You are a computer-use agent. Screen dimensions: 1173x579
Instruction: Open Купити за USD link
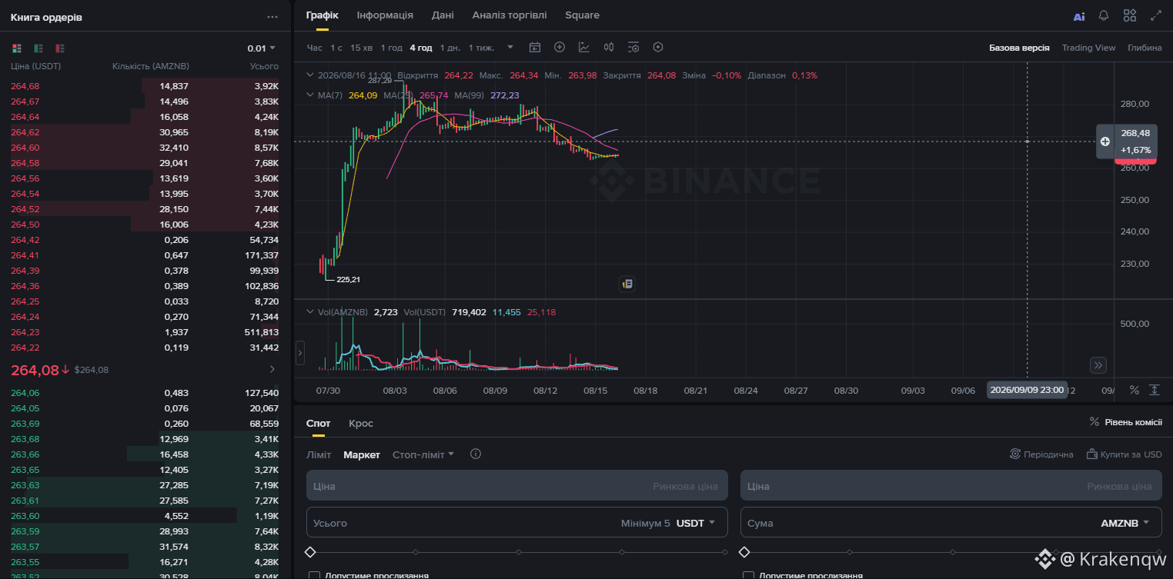tap(1125, 454)
